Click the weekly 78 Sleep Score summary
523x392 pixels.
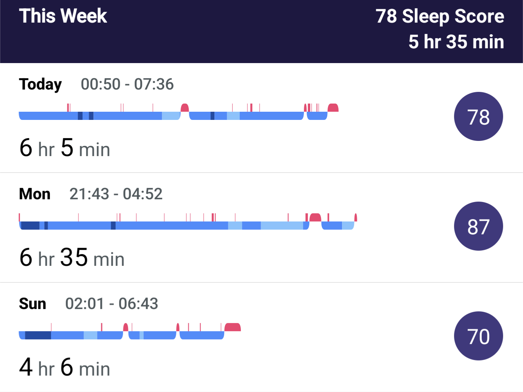pos(440,16)
